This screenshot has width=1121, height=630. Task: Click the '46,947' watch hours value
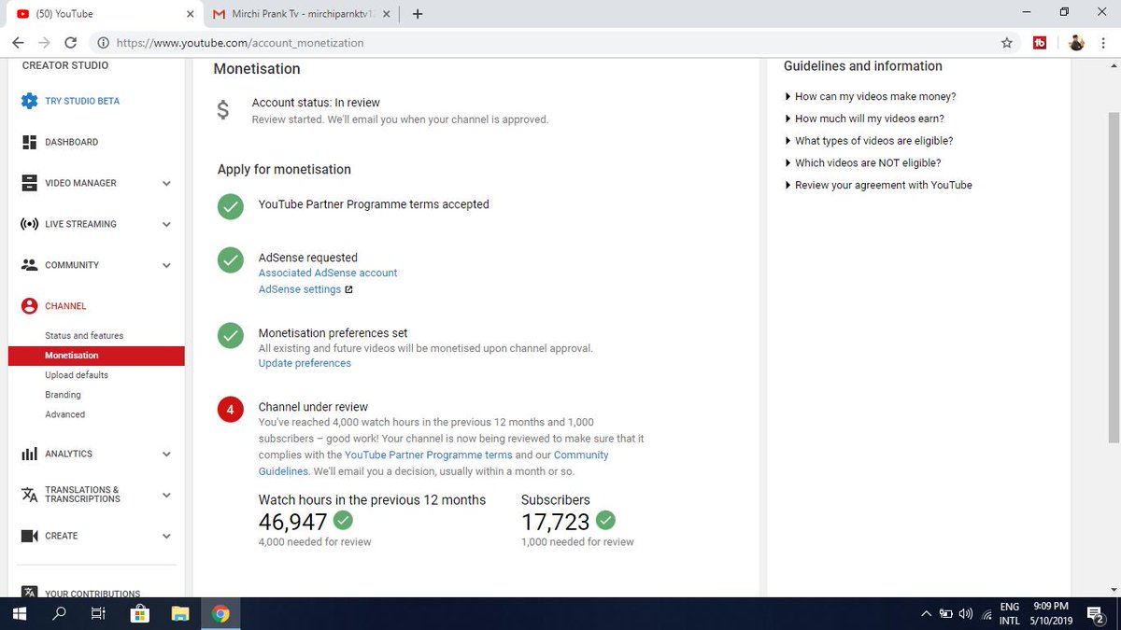click(293, 522)
